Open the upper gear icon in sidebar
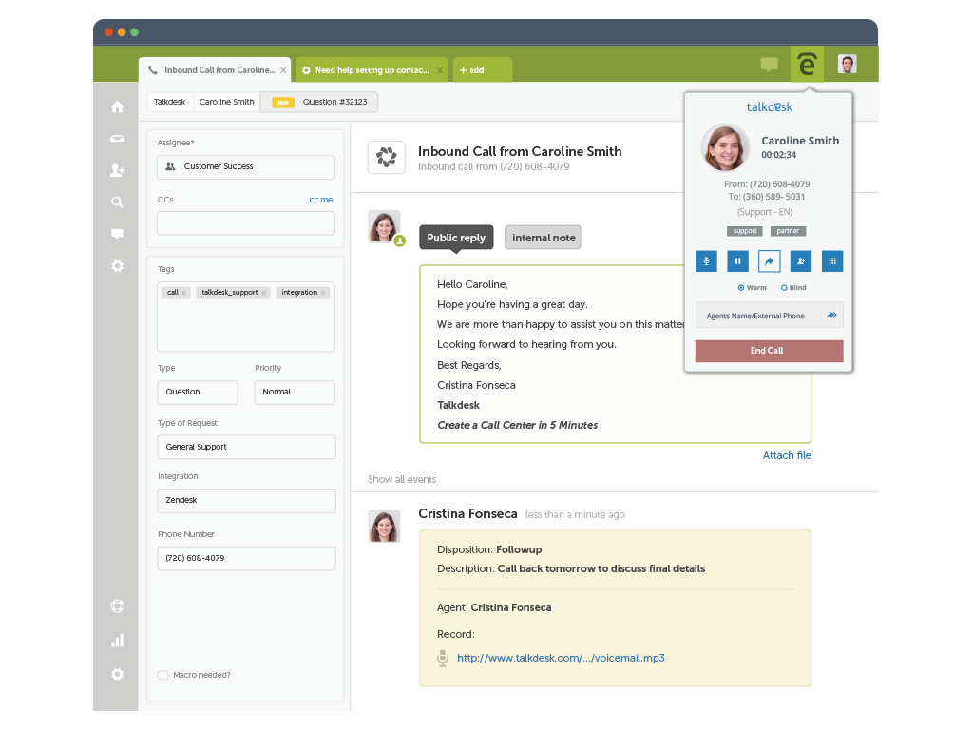Screen dimensions: 973x730 117,266
